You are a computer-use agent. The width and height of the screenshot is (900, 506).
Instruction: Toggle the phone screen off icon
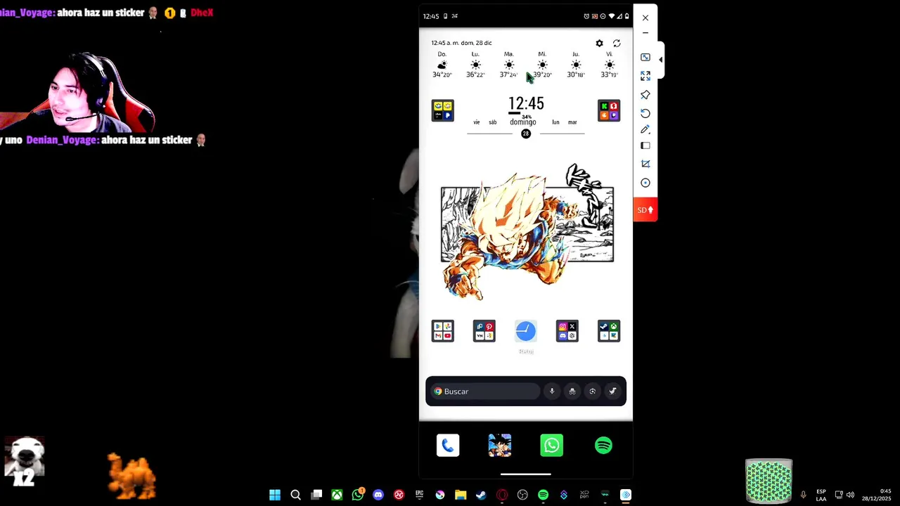pos(645,146)
